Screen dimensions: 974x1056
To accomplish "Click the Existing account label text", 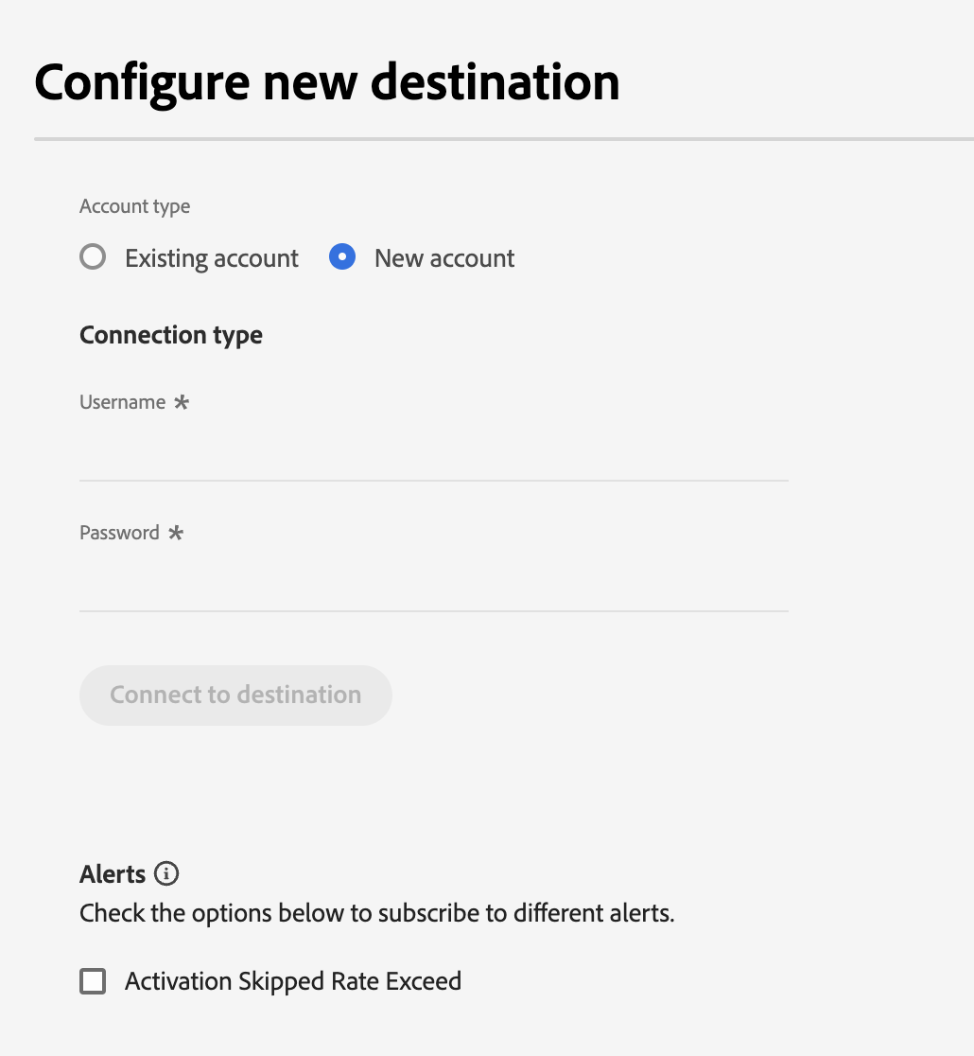I will point(212,258).
